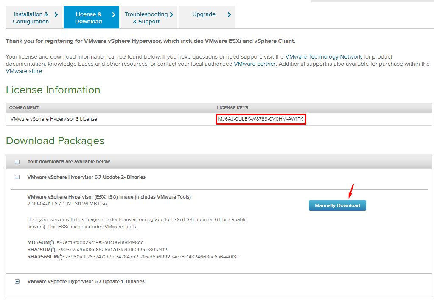Switch to Troubleshooting & Support tab
The image size is (434, 300).
pos(149,17)
